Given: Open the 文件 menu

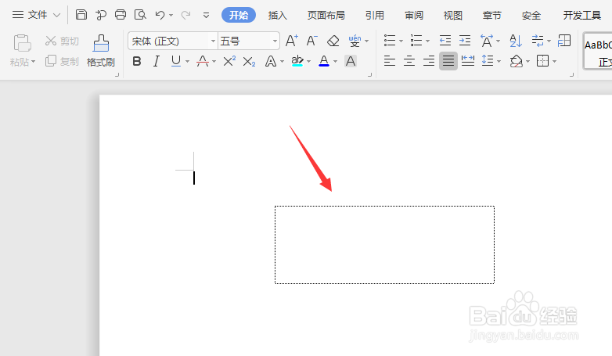Looking at the screenshot, I should [x=36, y=15].
